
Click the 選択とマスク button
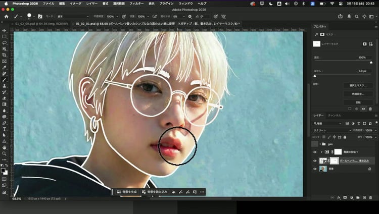click(x=358, y=85)
